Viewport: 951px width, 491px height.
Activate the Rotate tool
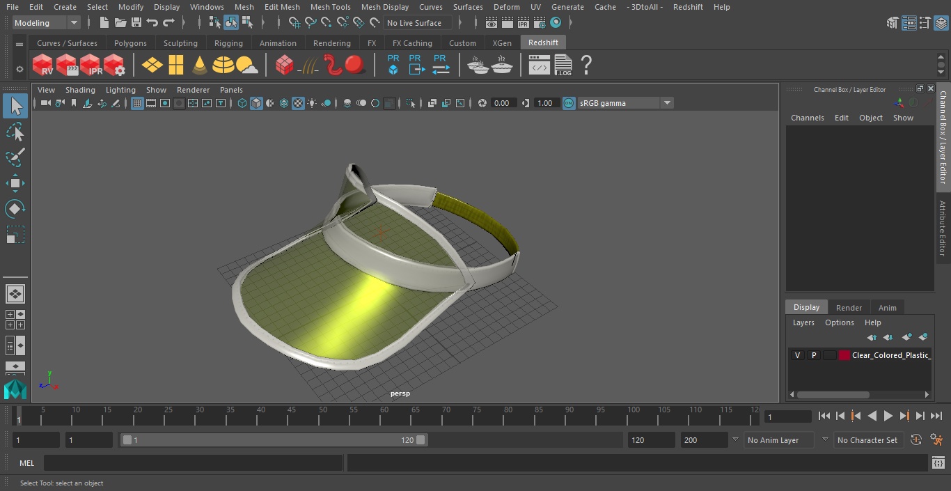(x=15, y=209)
